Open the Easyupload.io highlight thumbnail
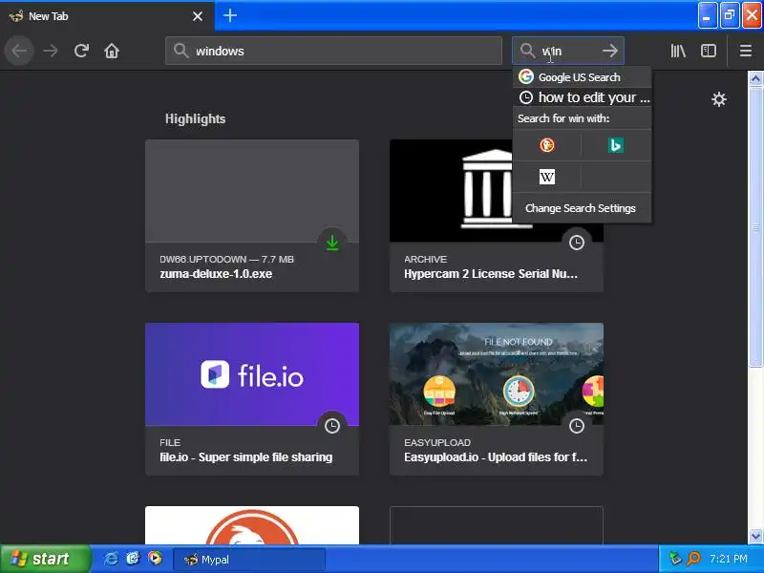 coord(497,374)
